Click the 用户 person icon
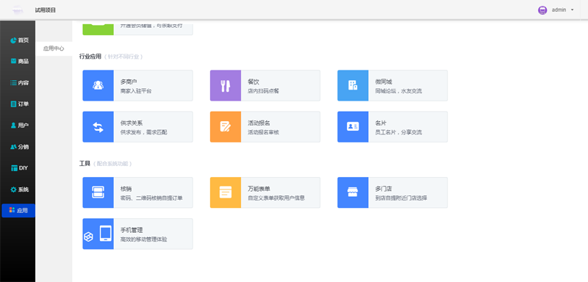The height and width of the screenshot is (282, 588). click(13, 126)
